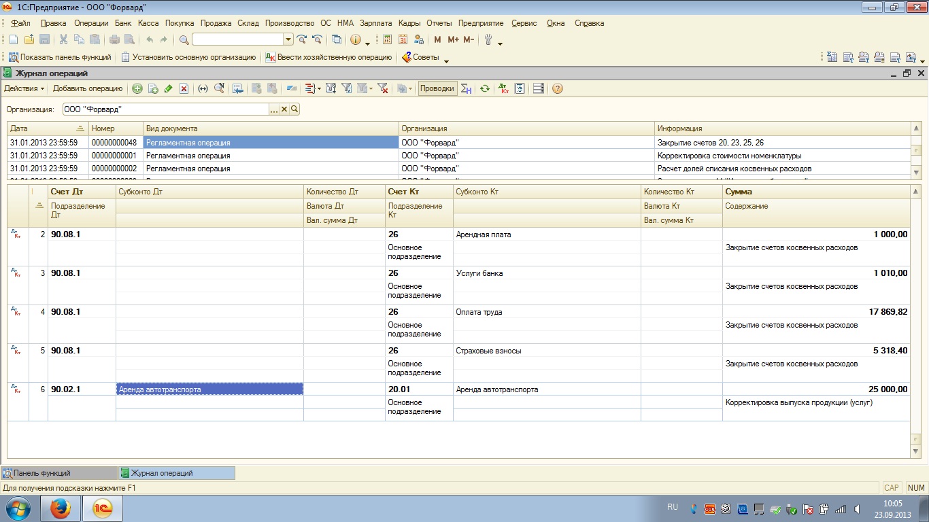Launch Firefox from Windows taskbar
929x522 pixels.
(61, 508)
